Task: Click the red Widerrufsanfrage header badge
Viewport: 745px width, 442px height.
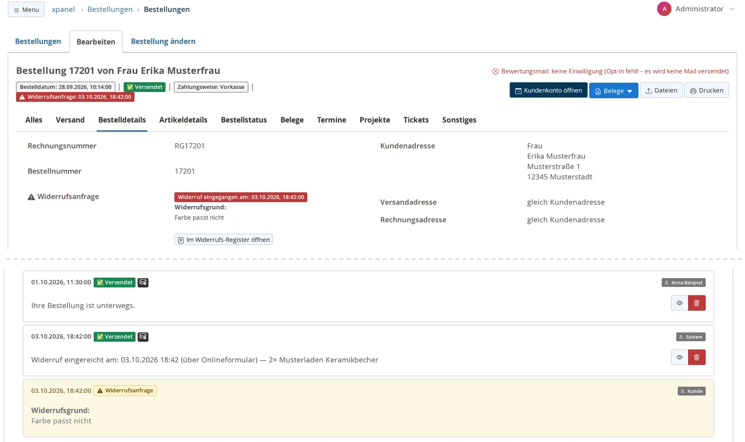Action: click(75, 97)
